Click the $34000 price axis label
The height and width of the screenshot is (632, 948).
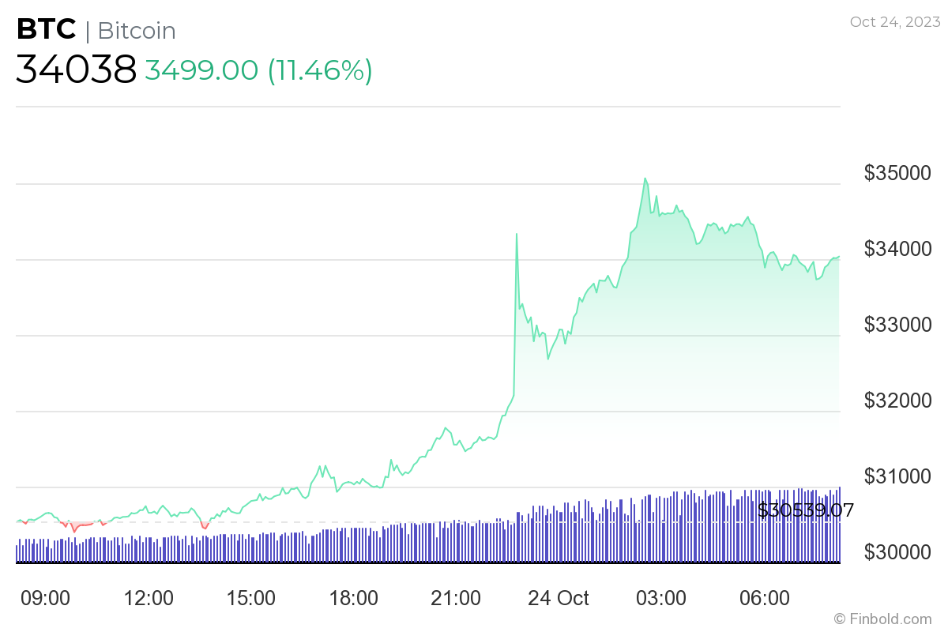coord(897,248)
